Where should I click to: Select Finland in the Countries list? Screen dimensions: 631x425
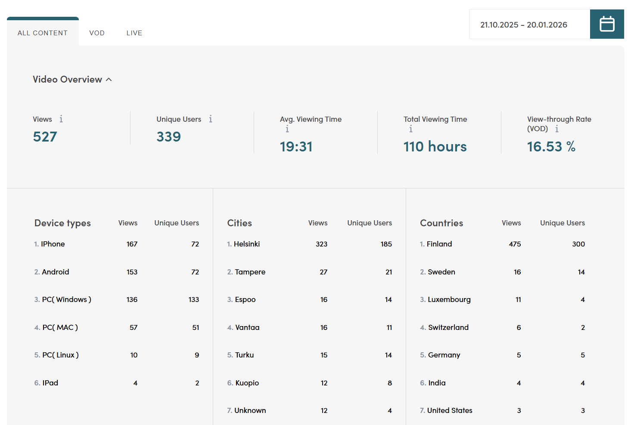coord(439,244)
